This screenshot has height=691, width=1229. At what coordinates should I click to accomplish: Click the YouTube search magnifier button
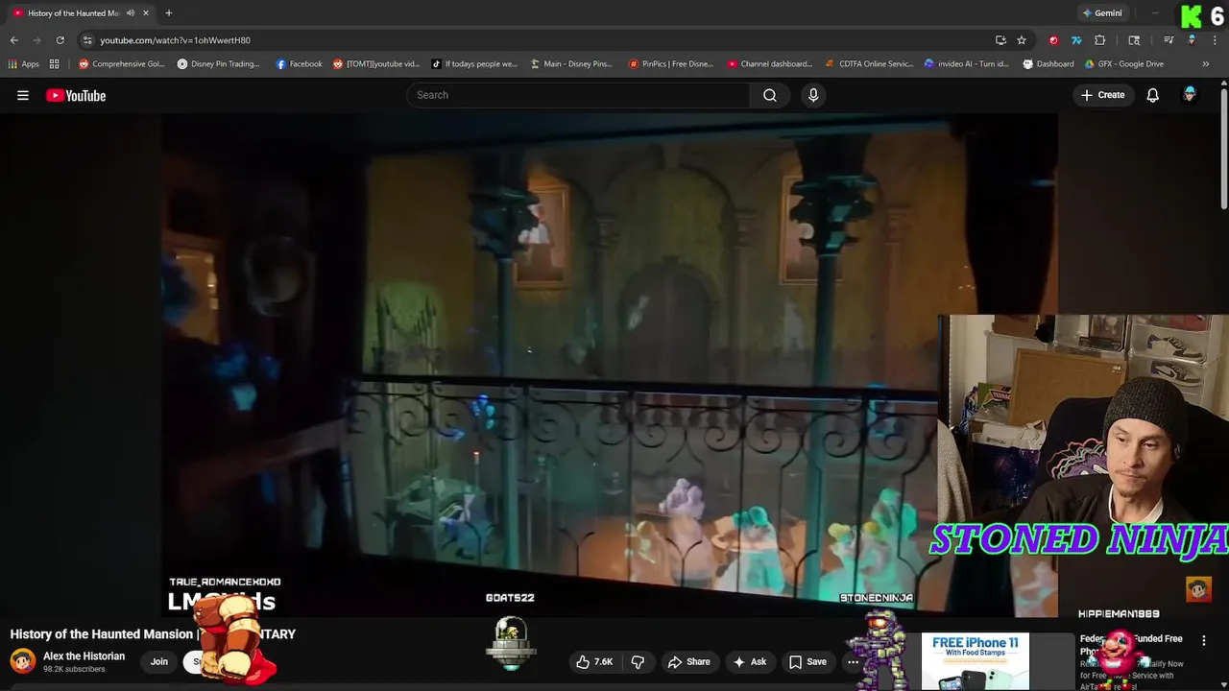pyautogui.click(x=770, y=95)
